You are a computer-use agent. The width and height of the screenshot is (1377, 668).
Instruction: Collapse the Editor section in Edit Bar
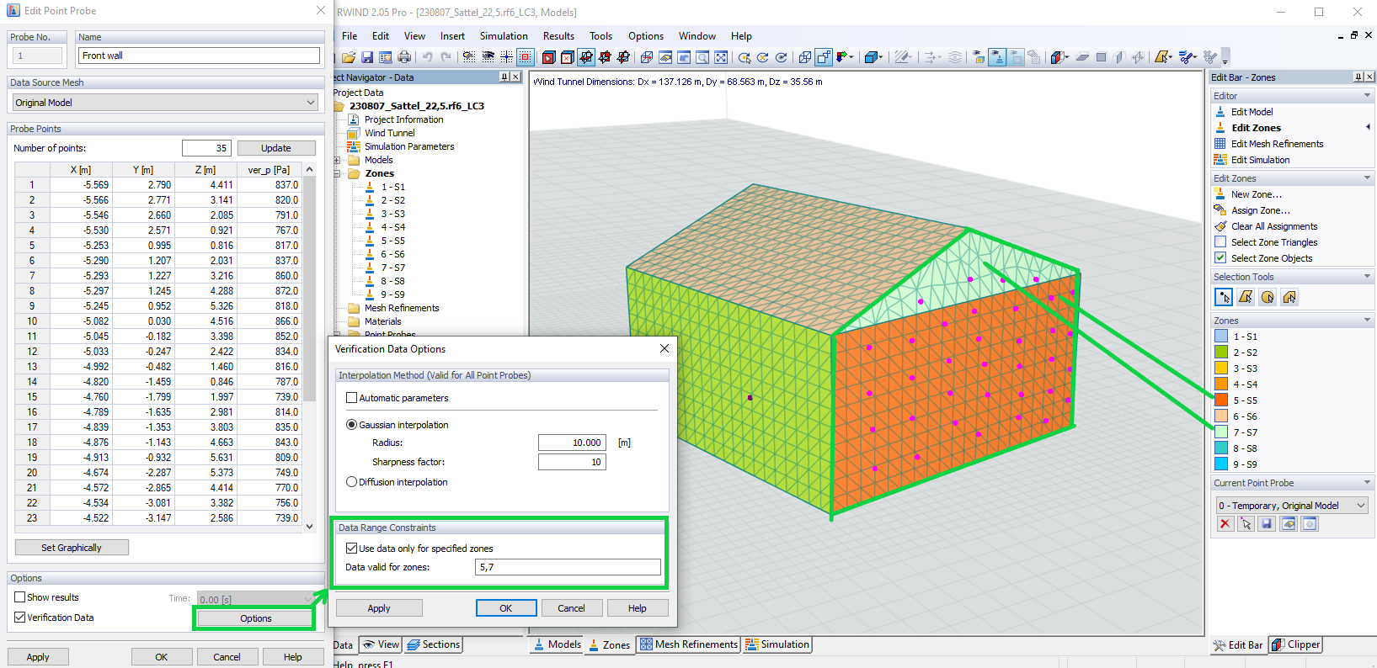click(x=1367, y=96)
